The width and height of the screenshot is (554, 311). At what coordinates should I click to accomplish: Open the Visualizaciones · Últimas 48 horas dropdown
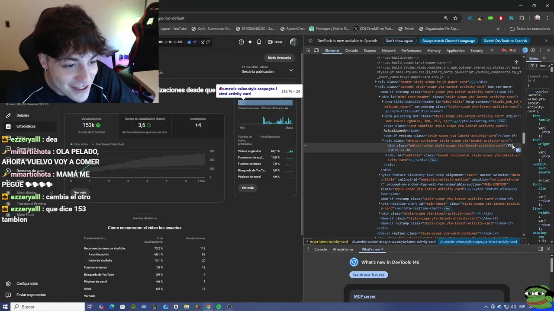[x=263, y=108]
